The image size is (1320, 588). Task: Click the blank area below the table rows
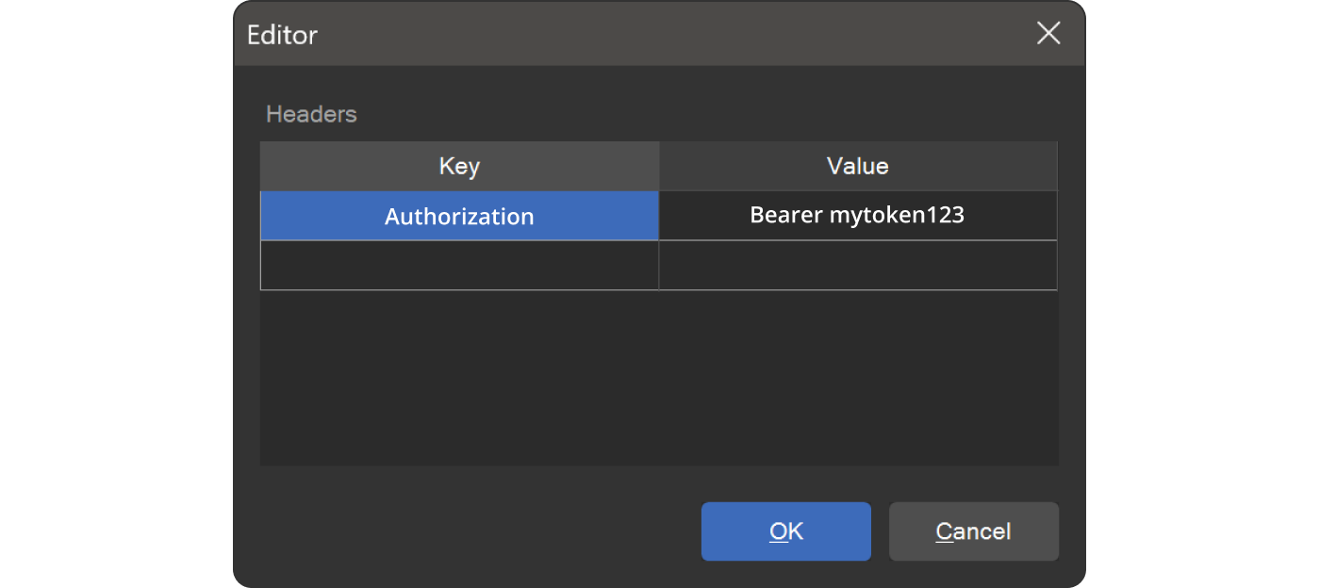pyautogui.click(x=659, y=377)
